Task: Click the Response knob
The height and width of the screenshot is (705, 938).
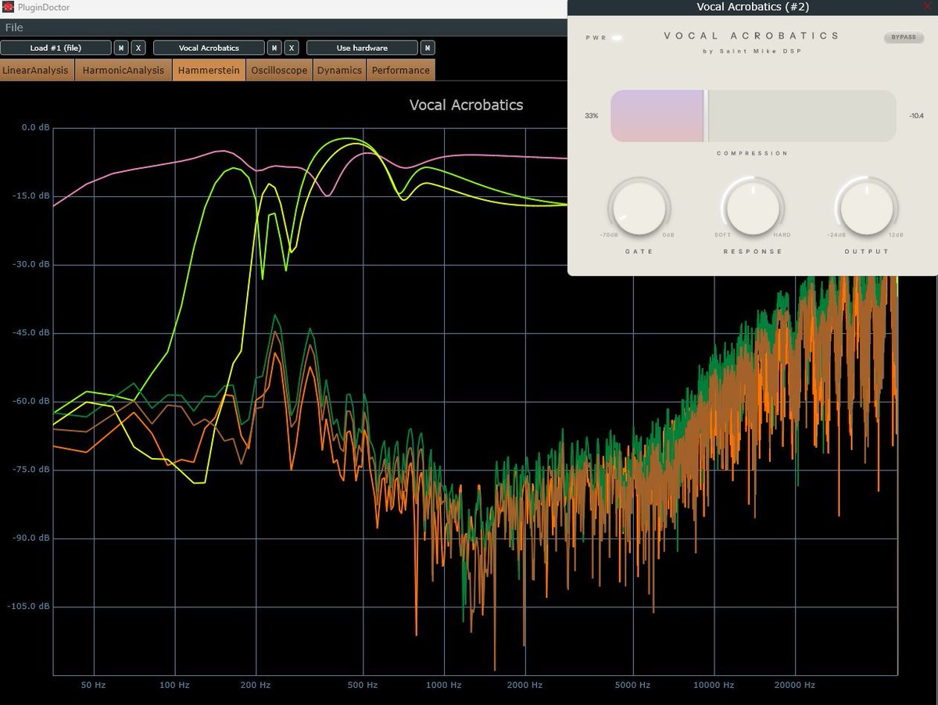Action: 753,209
